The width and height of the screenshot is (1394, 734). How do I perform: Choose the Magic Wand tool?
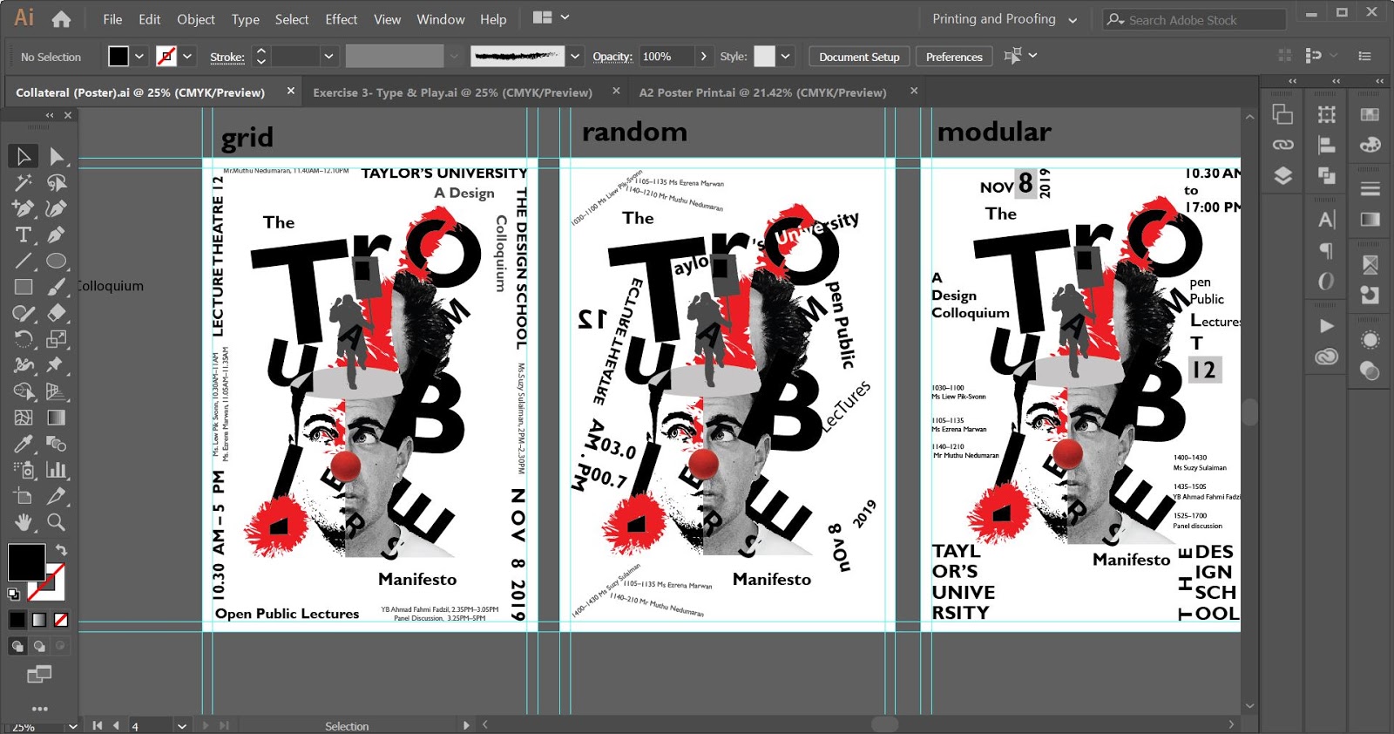(x=24, y=182)
